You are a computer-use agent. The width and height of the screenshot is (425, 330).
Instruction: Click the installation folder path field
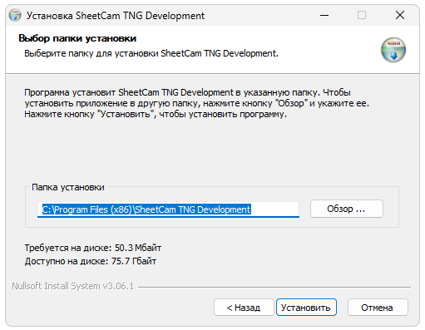168,209
